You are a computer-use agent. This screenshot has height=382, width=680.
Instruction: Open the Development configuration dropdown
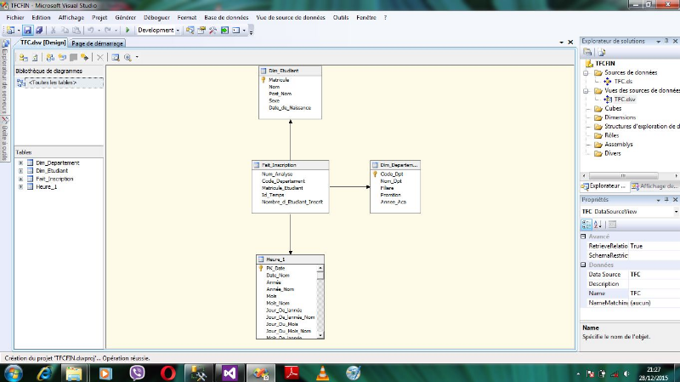(159, 30)
